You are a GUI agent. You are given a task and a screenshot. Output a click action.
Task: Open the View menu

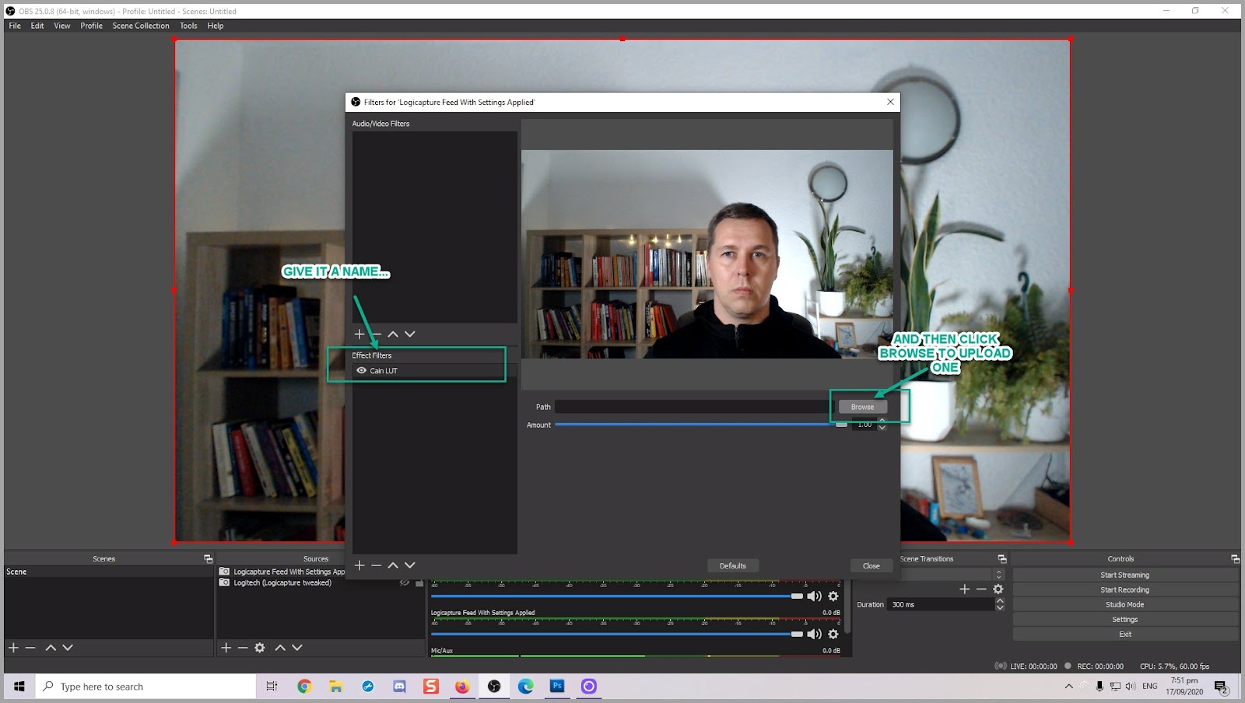[62, 26]
